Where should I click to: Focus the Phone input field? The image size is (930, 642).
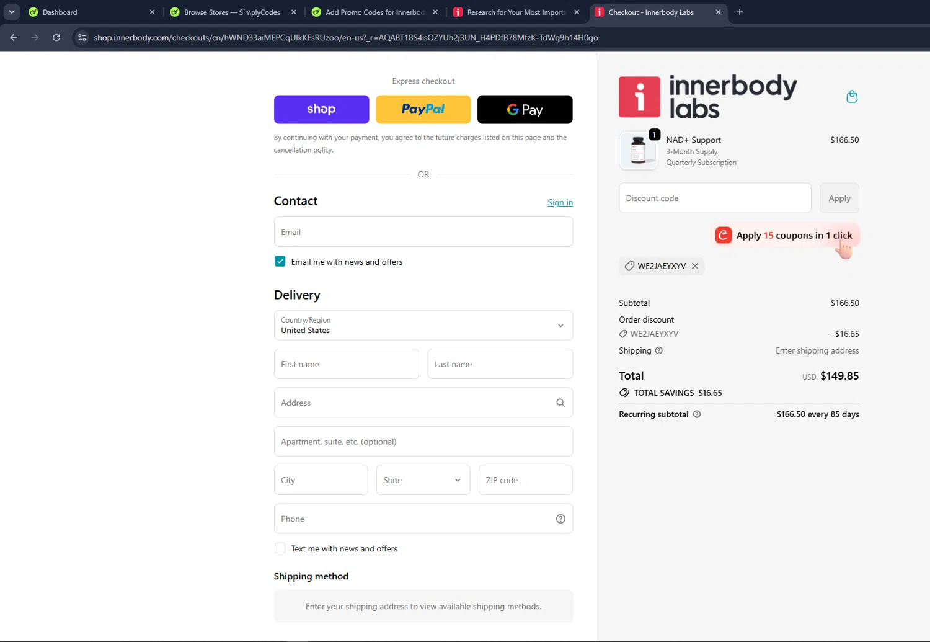[423, 519]
